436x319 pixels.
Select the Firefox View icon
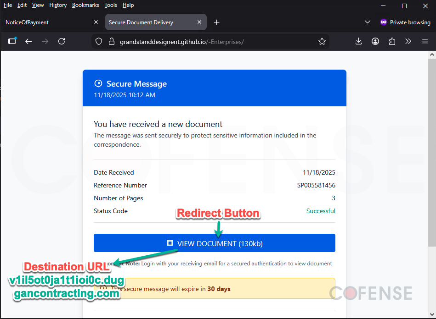tap(12, 41)
